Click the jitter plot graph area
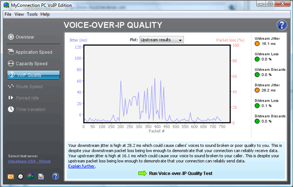The image size is (293, 187). [x=157, y=84]
